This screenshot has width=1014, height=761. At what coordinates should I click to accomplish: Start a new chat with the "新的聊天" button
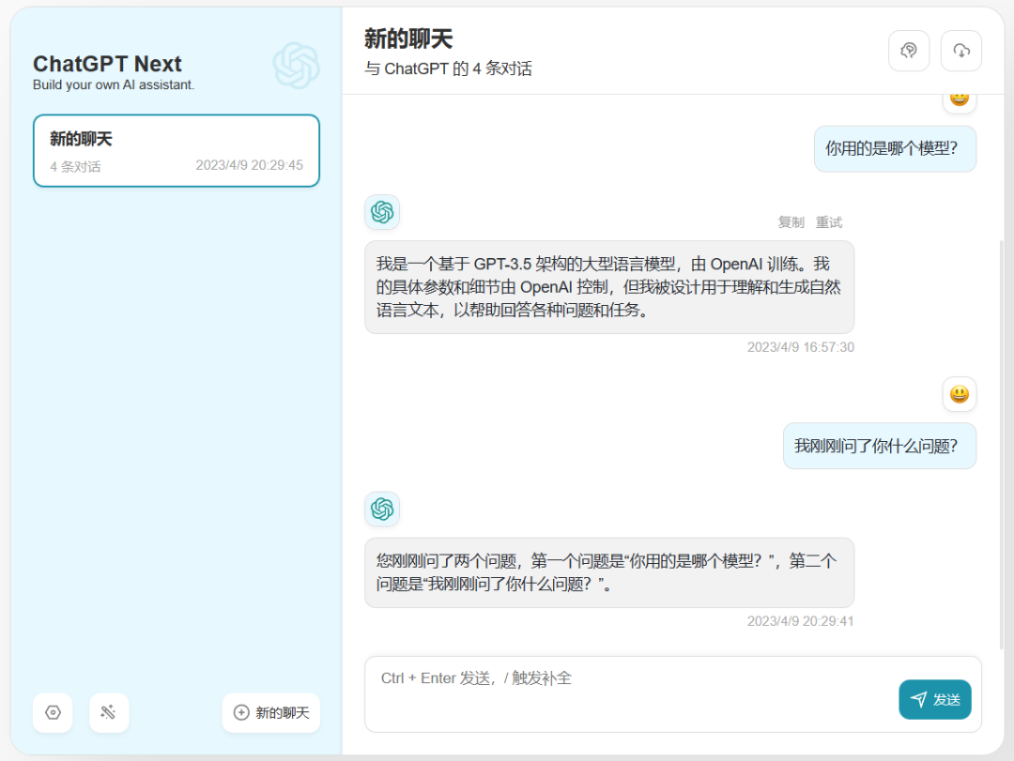pyautogui.click(x=271, y=712)
